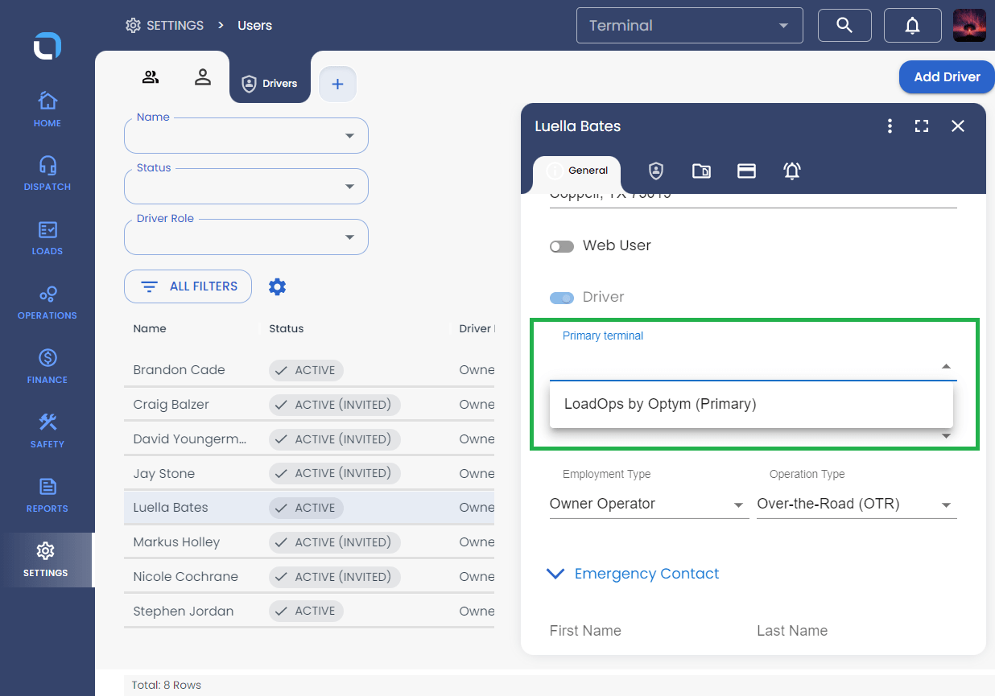Click ACTIVE status chip for Brandon Cade
Image resolution: width=995 pixels, height=696 pixels.
pyautogui.click(x=306, y=370)
